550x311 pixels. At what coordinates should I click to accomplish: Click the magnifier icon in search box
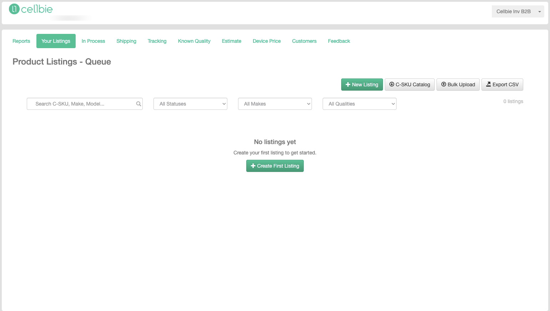tap(138, 104)
